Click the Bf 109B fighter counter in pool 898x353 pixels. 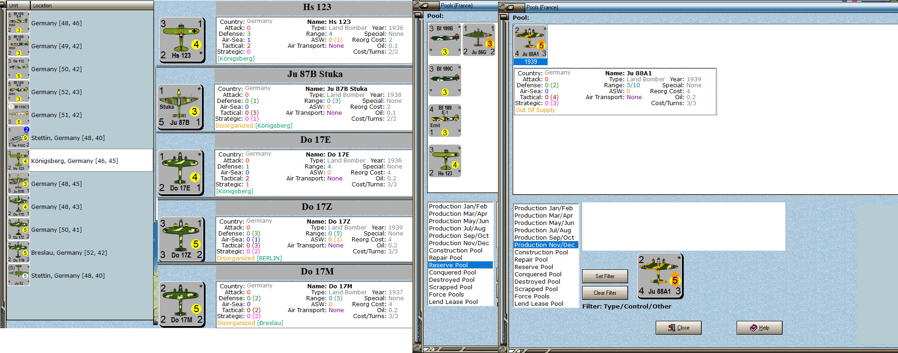(444, 40)
